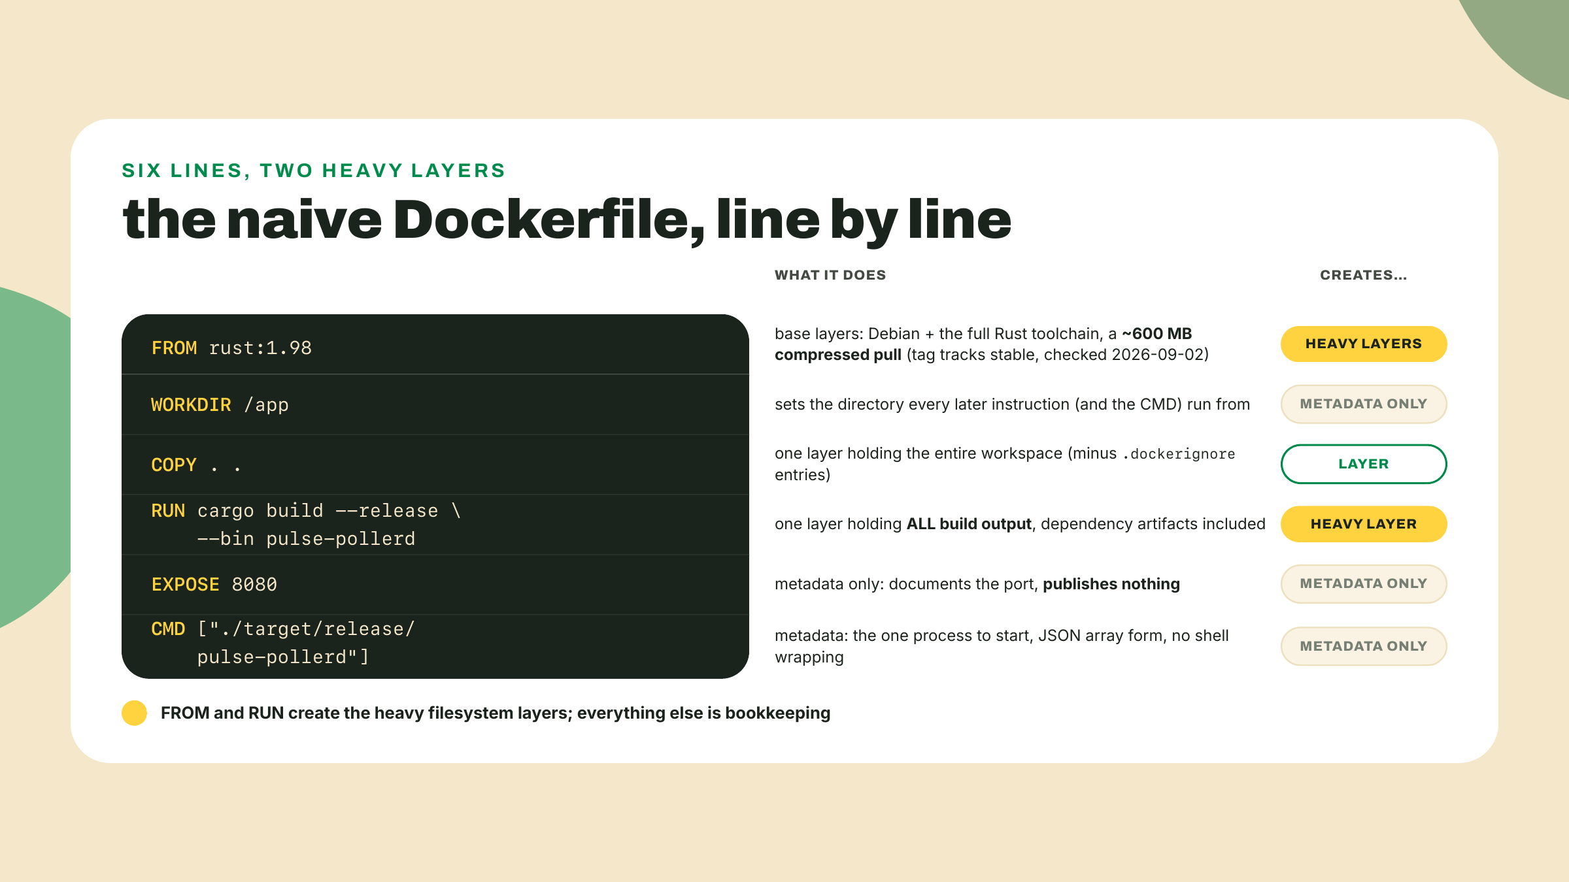
Task: Click the HEAVY LAYERS badge for FROM
Action: click(1363, 344)
